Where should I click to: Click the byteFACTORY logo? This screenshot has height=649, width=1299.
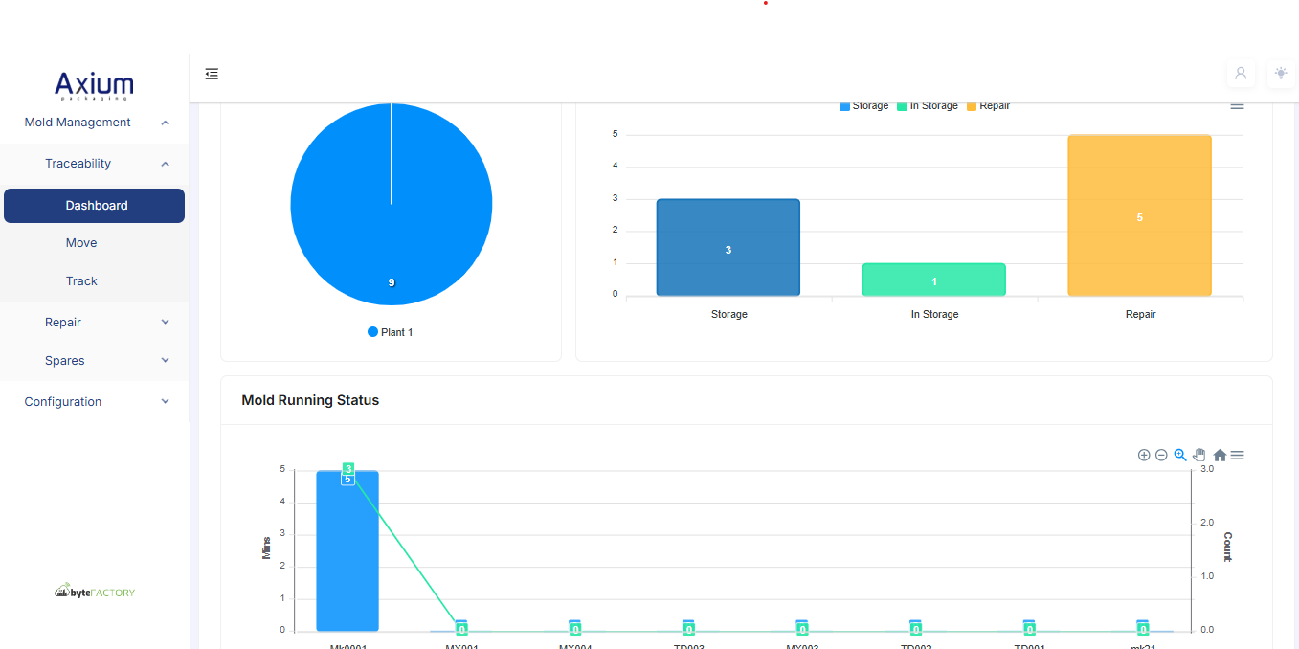pyautogui.click(x=95, y=592)
